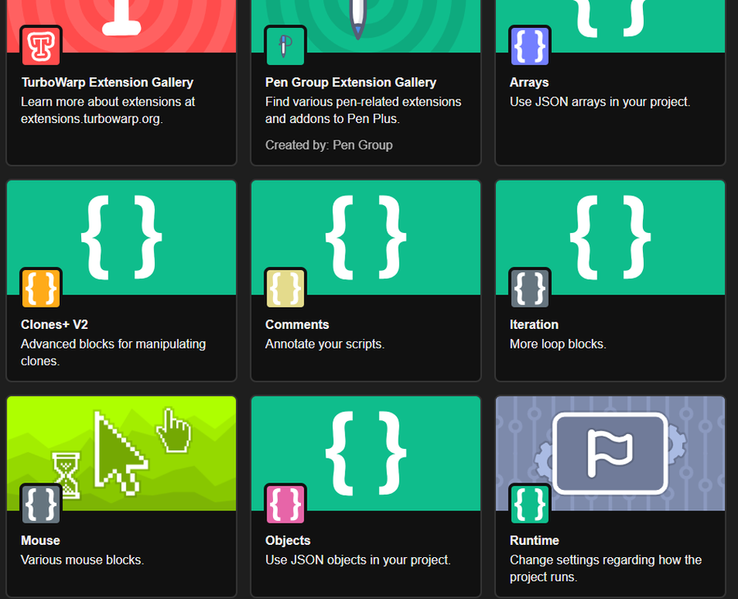Click the Iteration title text
738x599 pixels.
click(x=534, y=324)
